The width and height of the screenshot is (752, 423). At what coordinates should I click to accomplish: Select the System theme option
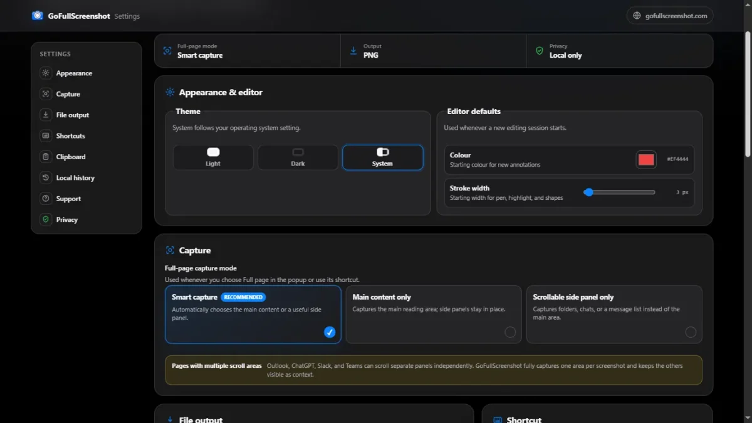[x=383, y=157]
